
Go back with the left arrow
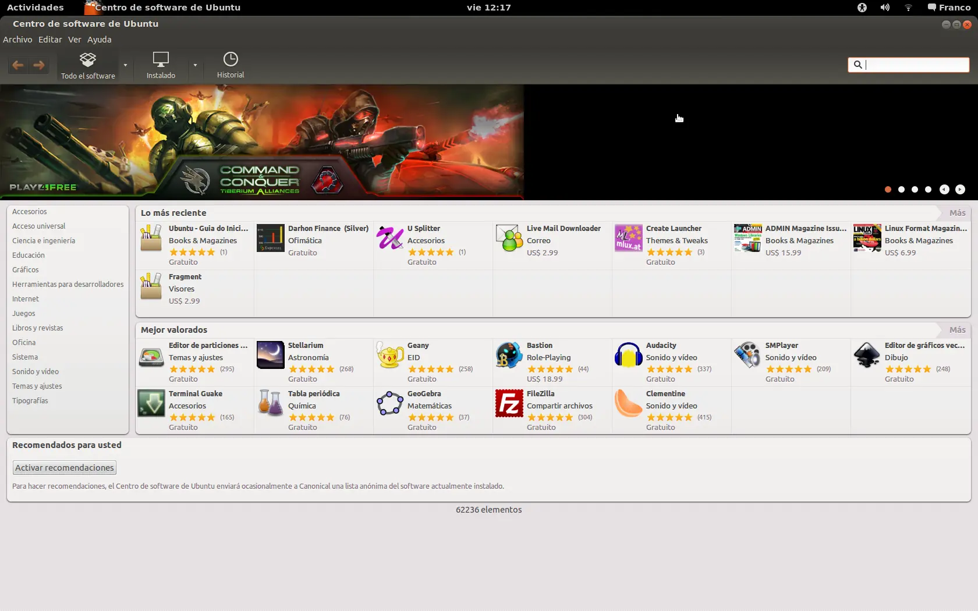[x=18, y=65]
